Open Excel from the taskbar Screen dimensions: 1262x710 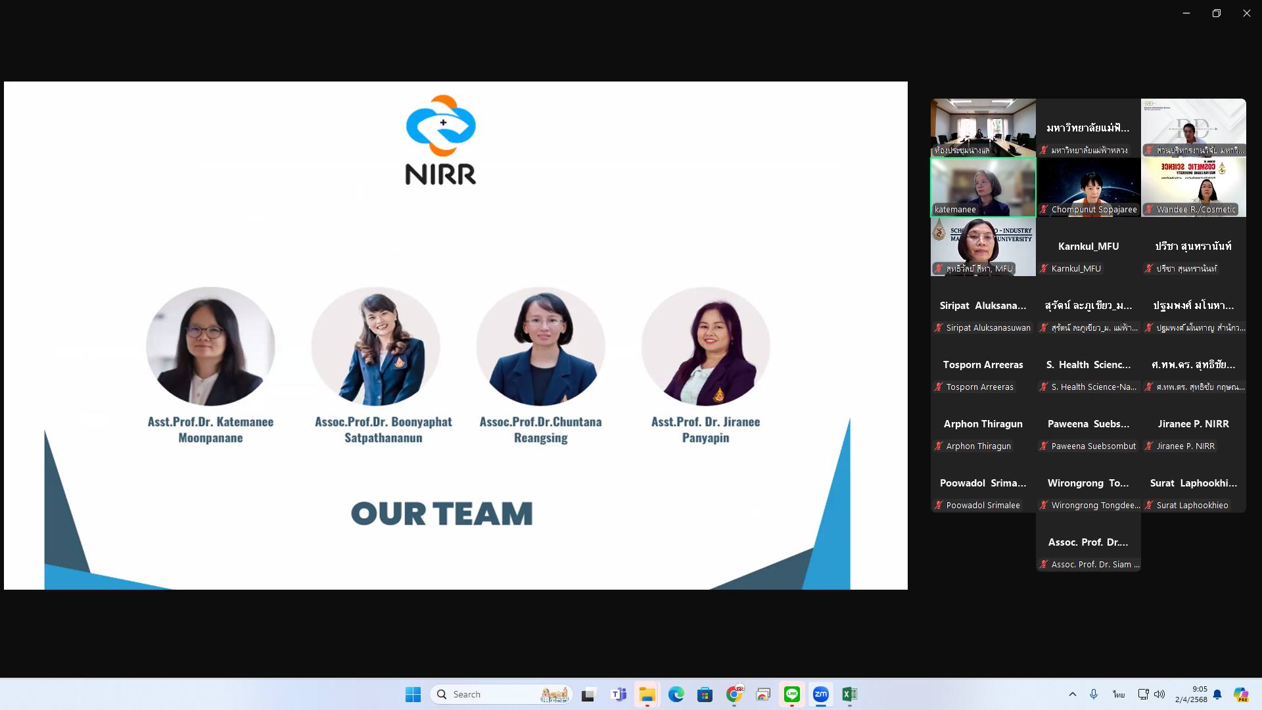pos(850,694)
